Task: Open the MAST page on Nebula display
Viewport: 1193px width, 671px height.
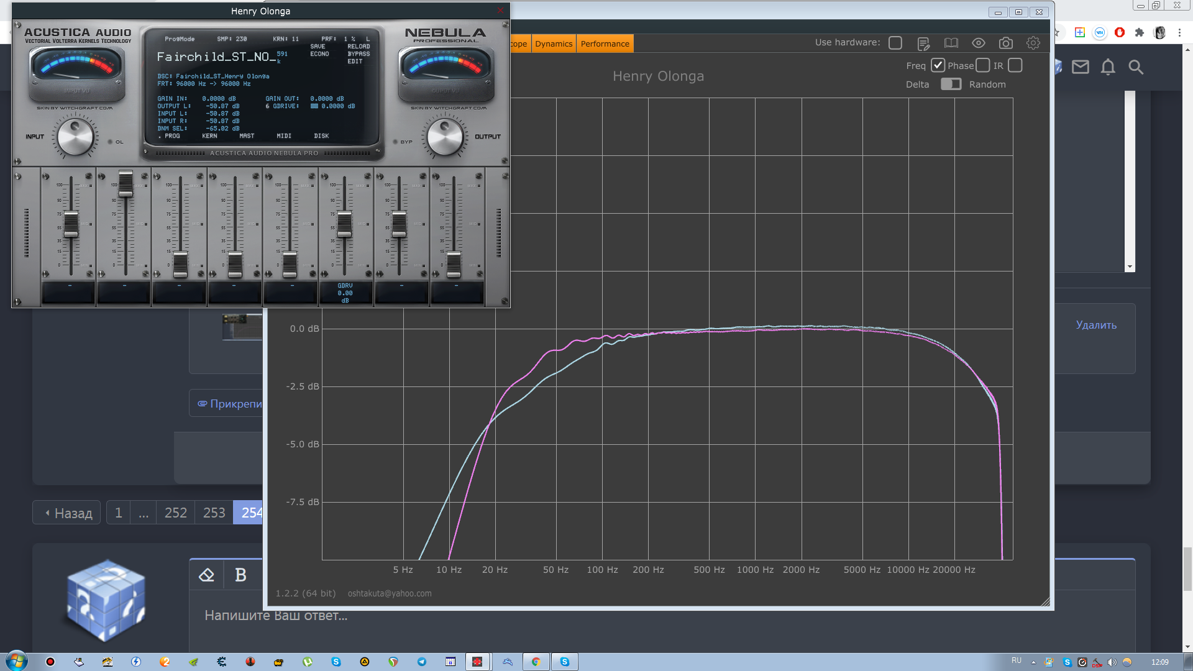Action: pos(247,136)
